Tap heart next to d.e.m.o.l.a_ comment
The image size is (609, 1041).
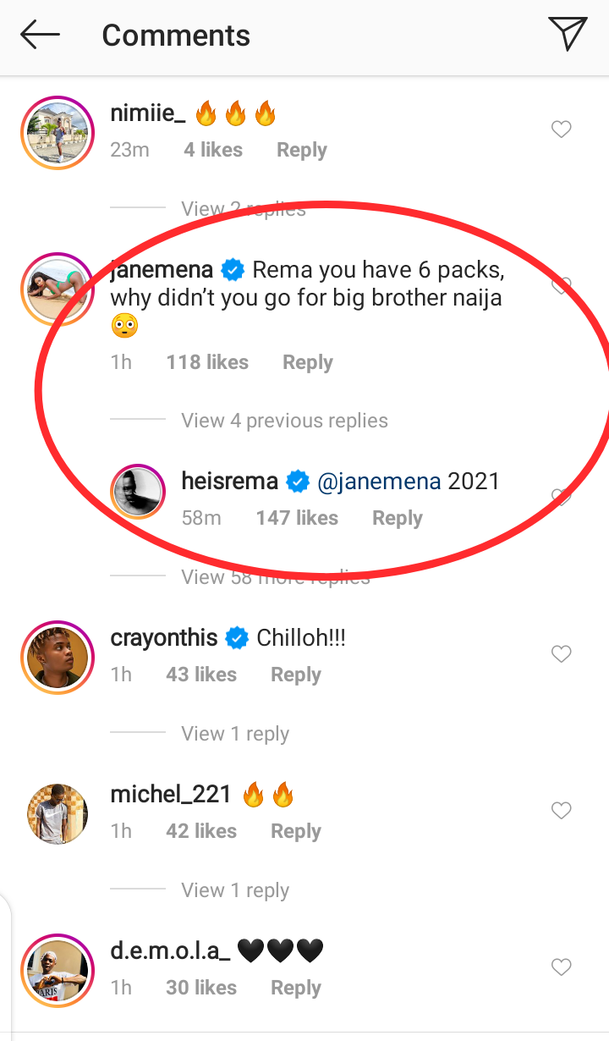tap(561, 967)
